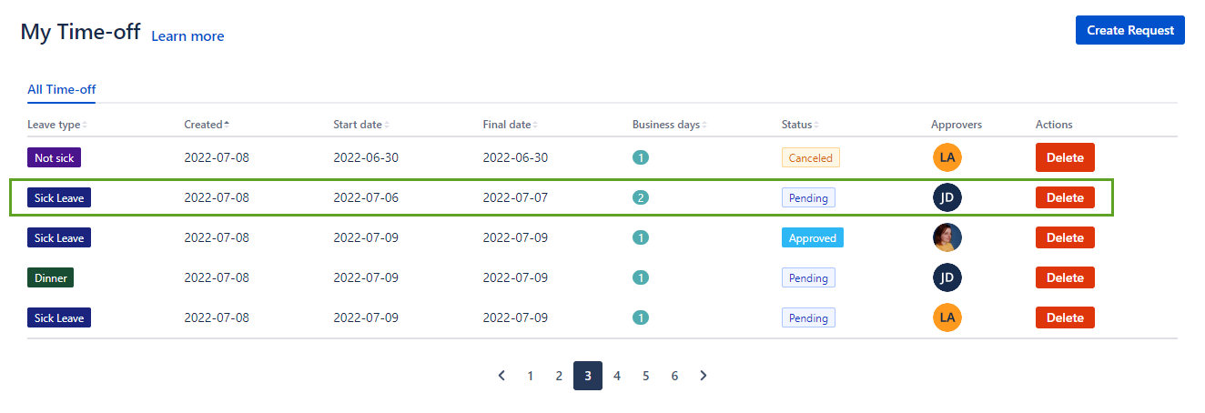Screen dimensions: 1205x413
Task: Click the approver photo avatar in Approved row
Action: (947, 237)
